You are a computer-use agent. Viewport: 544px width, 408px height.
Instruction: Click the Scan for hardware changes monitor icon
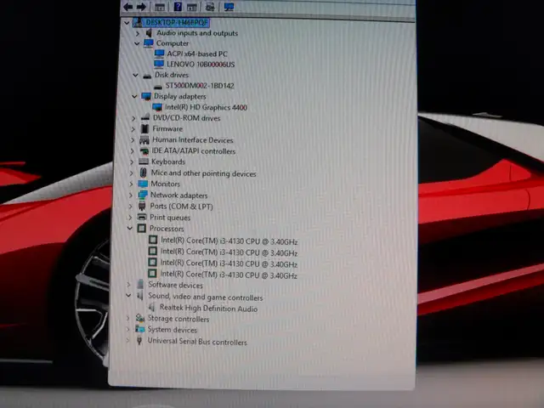pos(229,7)
